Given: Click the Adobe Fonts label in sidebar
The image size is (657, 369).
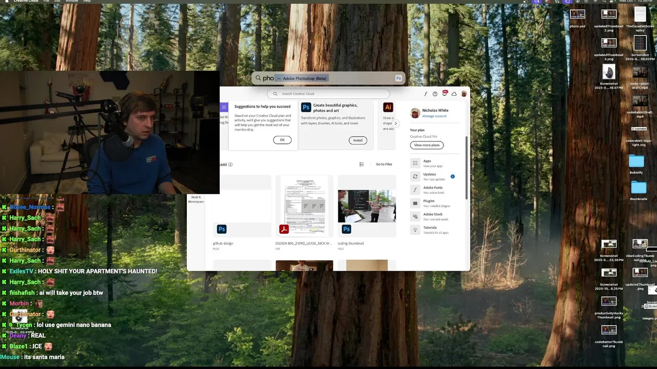Looking at the screenshot, I should (x=433, y=188).
